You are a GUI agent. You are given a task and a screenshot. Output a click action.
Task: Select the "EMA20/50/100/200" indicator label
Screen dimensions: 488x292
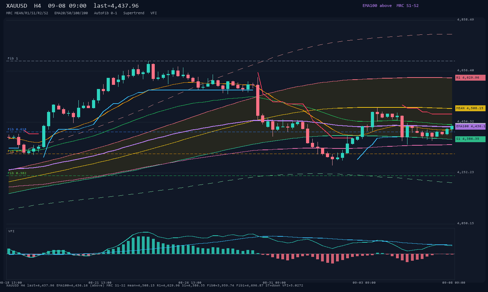click(x=71, y=13)
